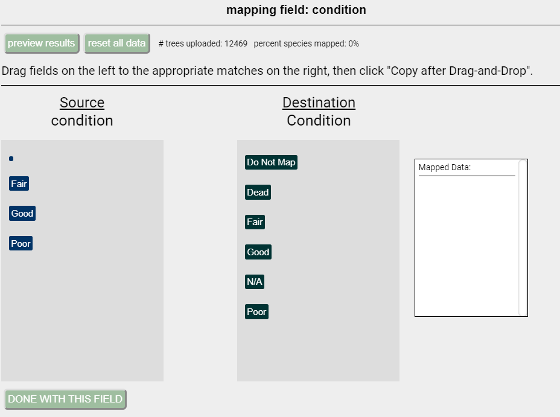Screen dimensions: 560x417
Task: Select the "Dead" destination tag
Action: (258, 192)
